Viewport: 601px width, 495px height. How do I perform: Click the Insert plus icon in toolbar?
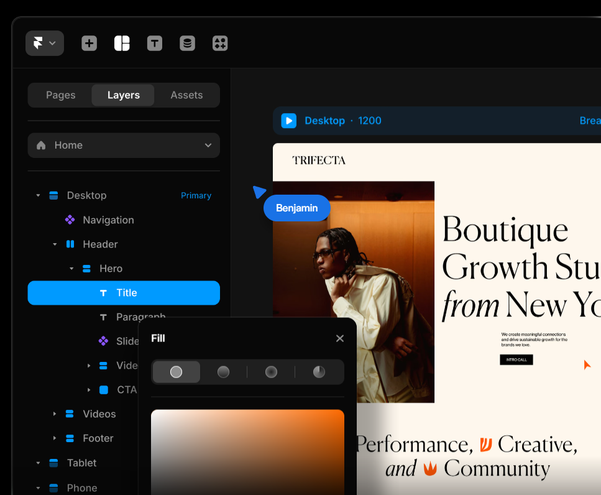coord(89,43)
